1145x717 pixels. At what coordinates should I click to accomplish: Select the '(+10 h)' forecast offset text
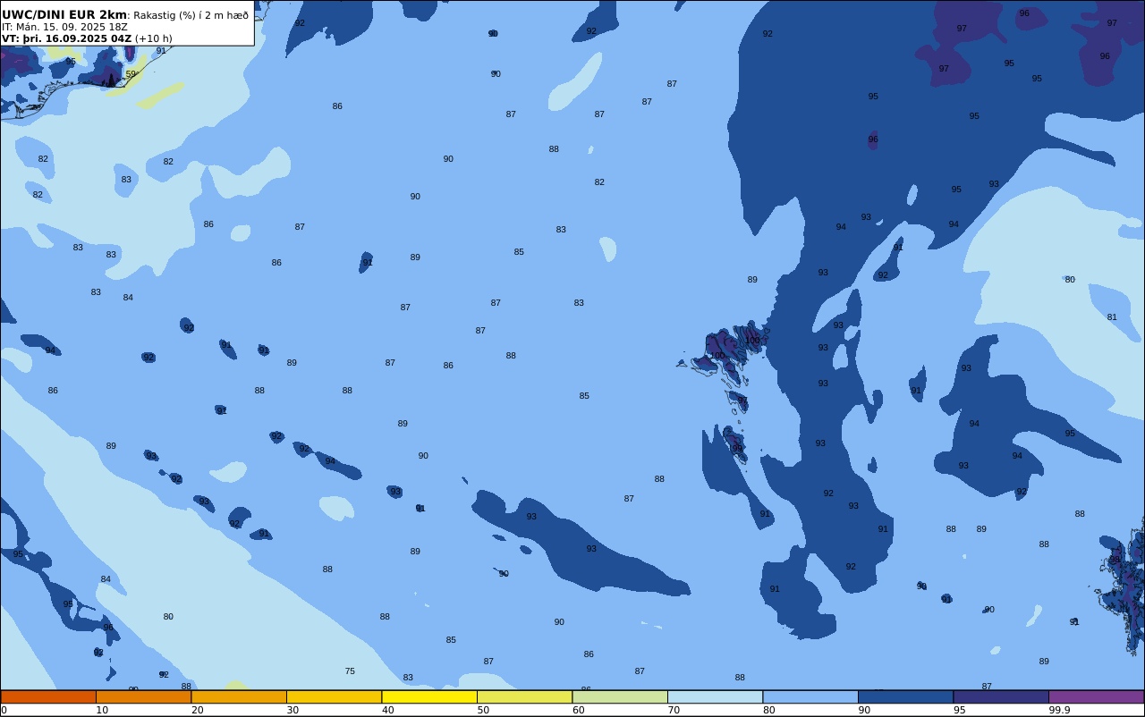point(153,38)
